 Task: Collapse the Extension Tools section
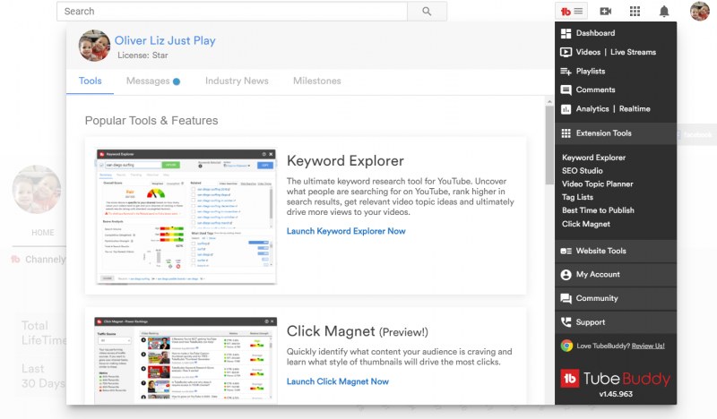click(x=603, y=133)
